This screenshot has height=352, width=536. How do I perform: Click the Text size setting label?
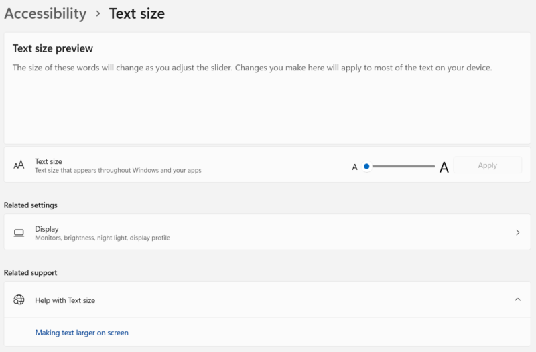pos(49,161)
